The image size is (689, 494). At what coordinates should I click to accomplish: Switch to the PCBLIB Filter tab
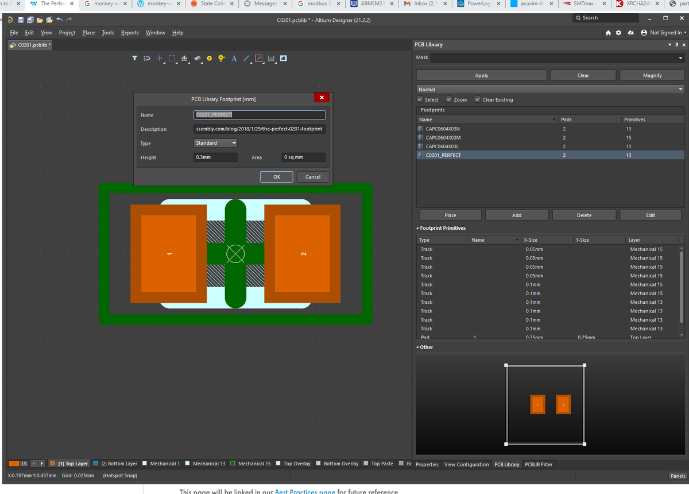pyautogui.click(x=539, y=464)
